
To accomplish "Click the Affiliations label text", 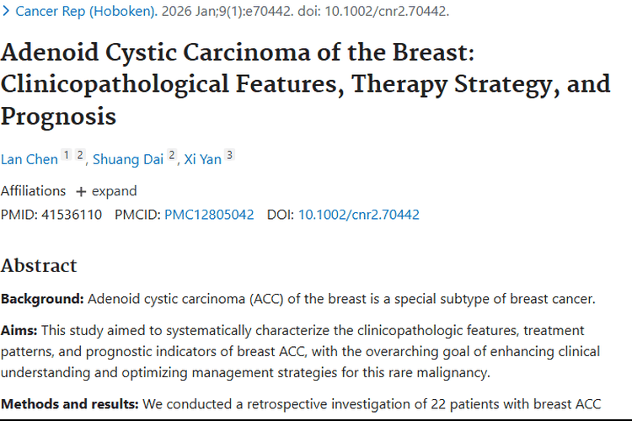I will point(33,191).
